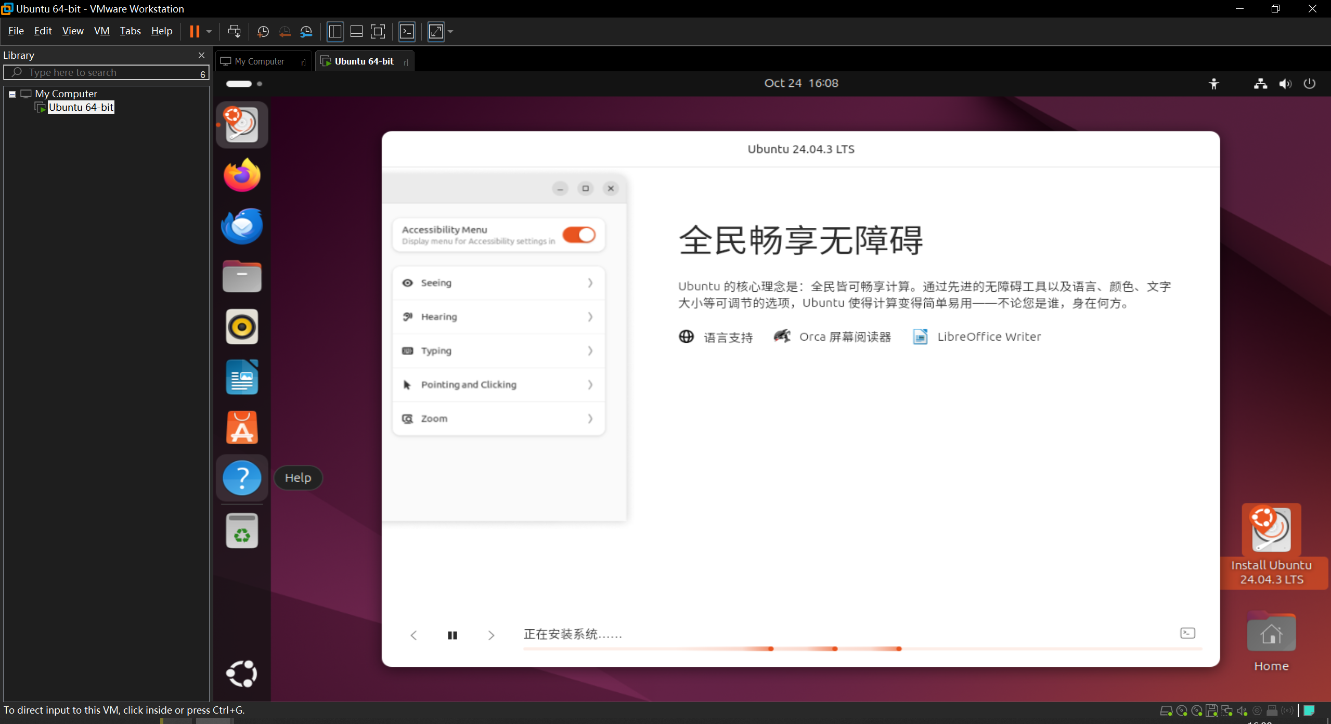1331x724 pixels.
Task: Show installer terminal log icon
Action: 1187,633
